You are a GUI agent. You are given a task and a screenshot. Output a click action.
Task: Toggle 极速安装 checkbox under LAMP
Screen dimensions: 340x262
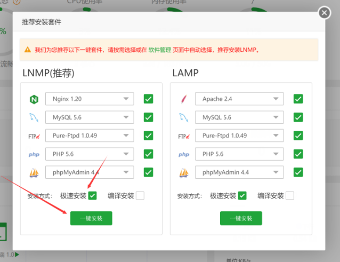pos(242,196)
